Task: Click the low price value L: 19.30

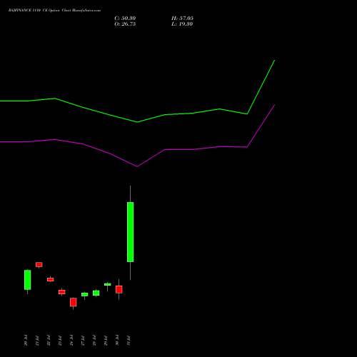Action: [182, 24]
